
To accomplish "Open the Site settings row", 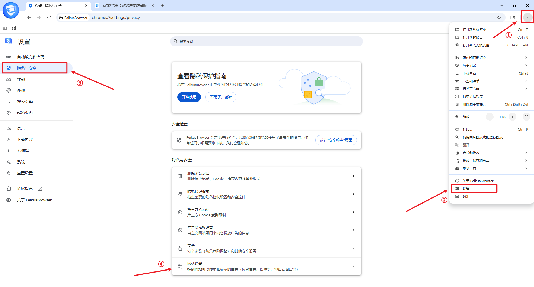I will (266, 266).
